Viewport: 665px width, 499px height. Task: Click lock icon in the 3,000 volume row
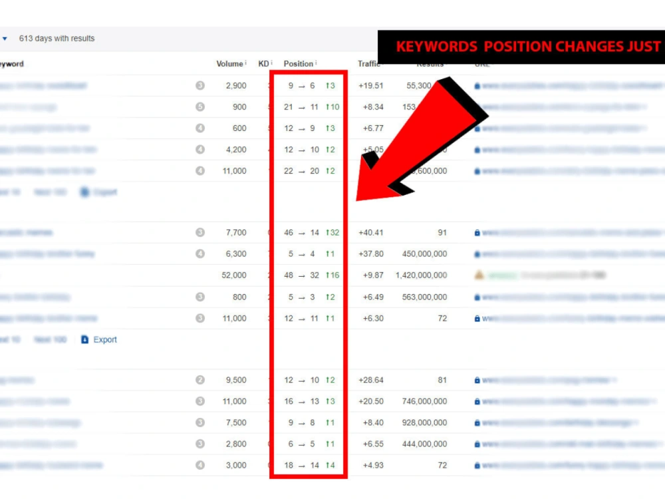coord(477,466)
